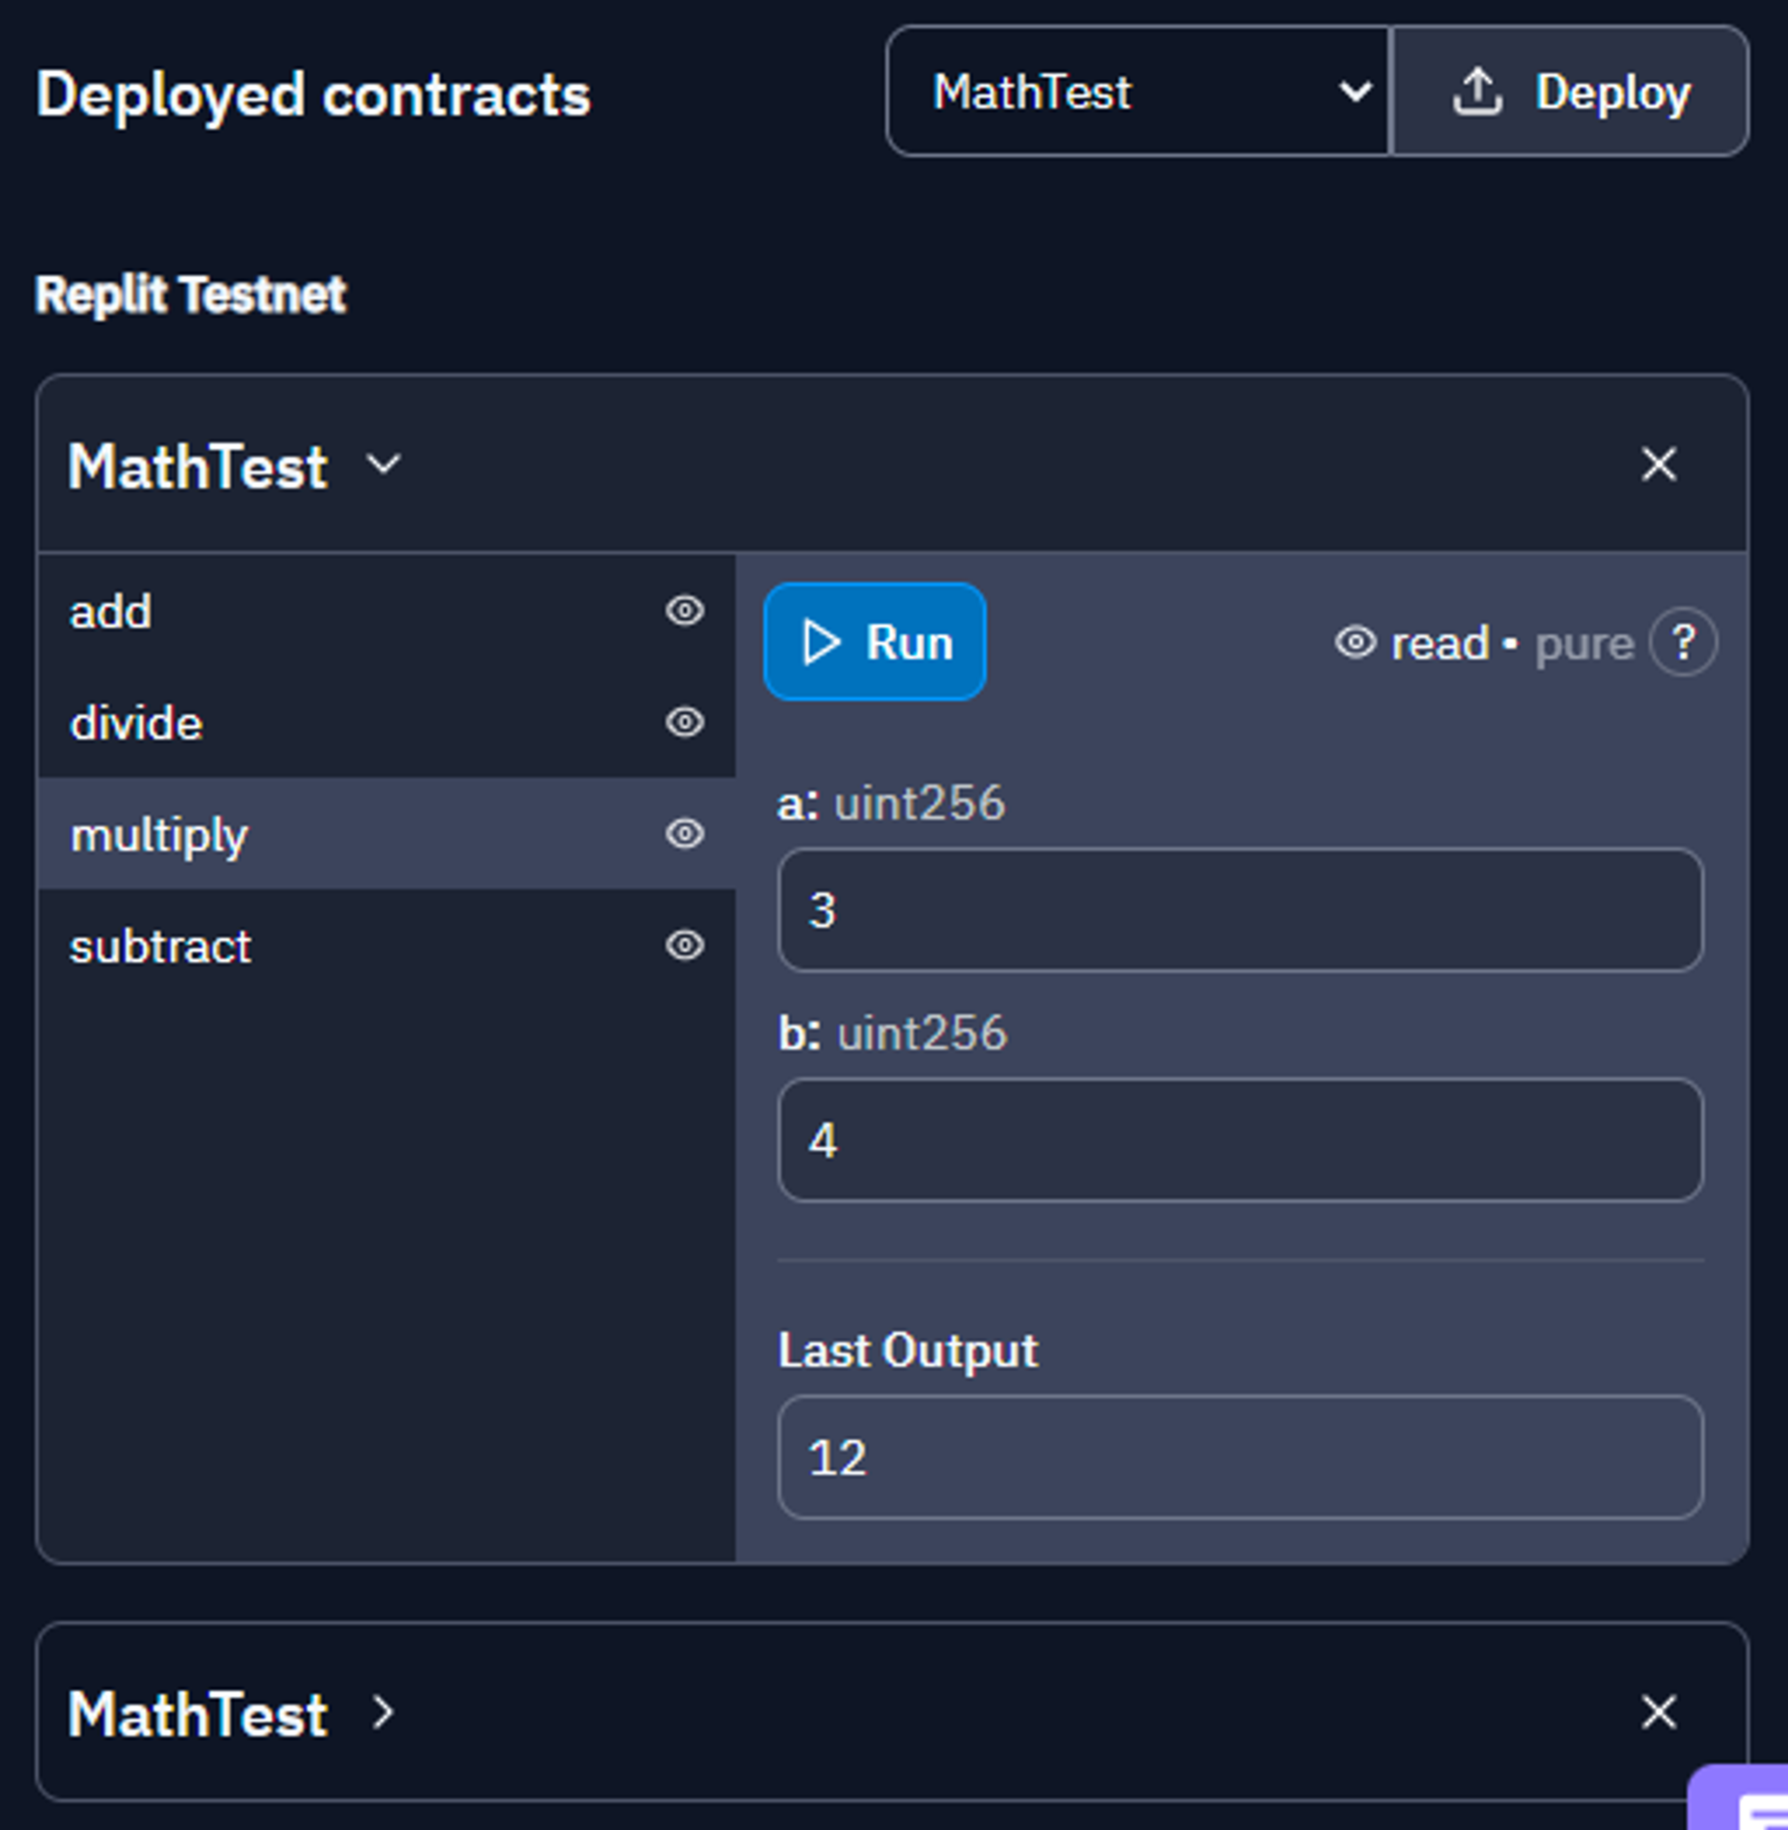Select the subtract function
The height and width of the screenshot is (1830, 1788).
pyautogui.click(x=386, y=945)
